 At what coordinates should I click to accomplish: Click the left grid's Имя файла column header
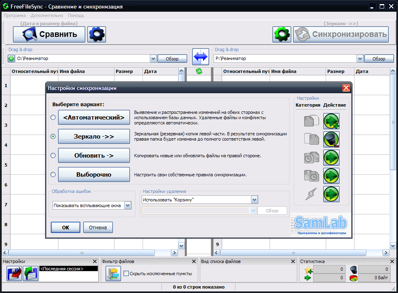(86, 71)
